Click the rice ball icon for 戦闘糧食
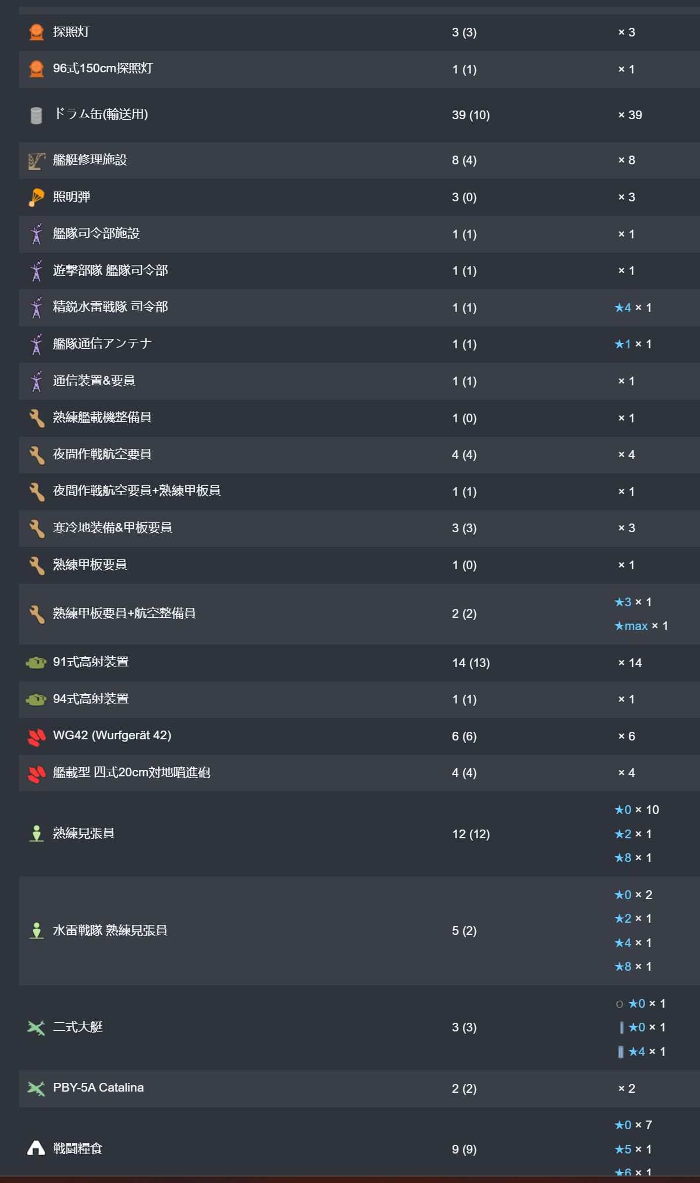Image resolution: width=700 pixels, height=1183 pixels. point(36,1148)
